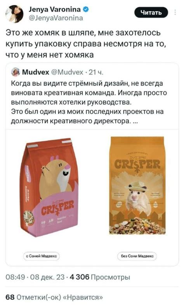Viewport: 184px width, 306px height.
Task: Click the main tweet text about hamster
Action: pos(86,44)
